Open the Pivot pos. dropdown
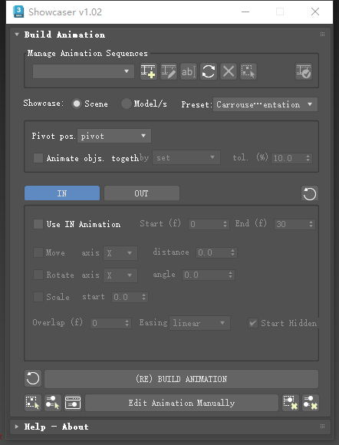Viewport: 339px width, 445px height. coord(114,136)
